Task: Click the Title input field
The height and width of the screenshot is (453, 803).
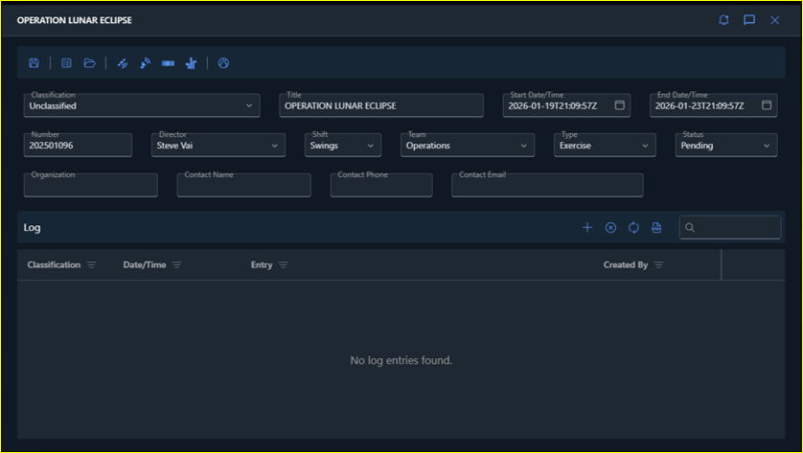Action: [380, 105]
